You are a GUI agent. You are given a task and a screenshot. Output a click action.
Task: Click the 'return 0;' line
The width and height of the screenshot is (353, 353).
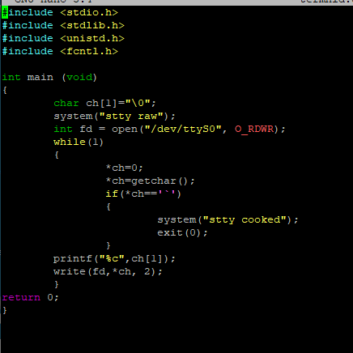(30, 297)
